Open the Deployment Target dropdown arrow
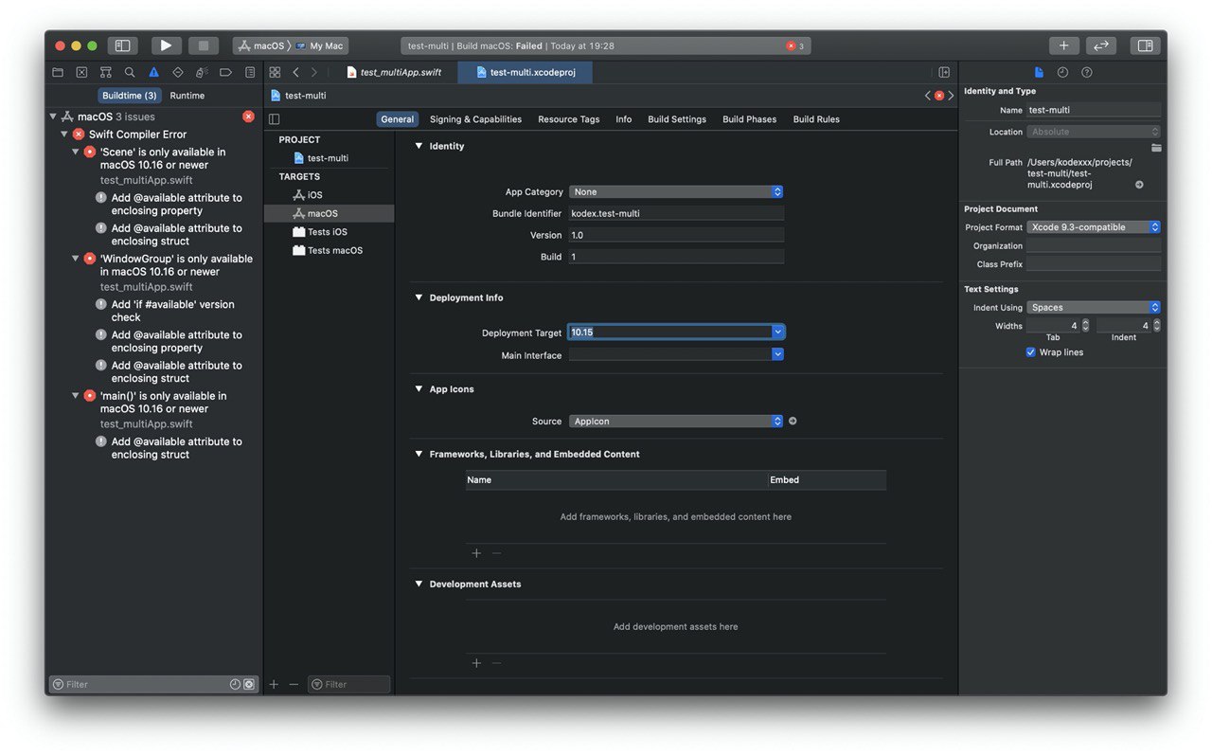The width and height of the screenshot is (1212, 755). click(x=777, y=333)
